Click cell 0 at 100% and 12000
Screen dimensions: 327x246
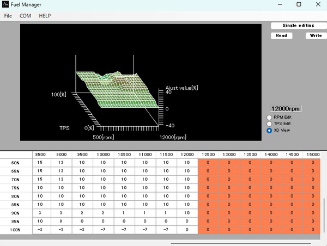(x=187, y=230)
